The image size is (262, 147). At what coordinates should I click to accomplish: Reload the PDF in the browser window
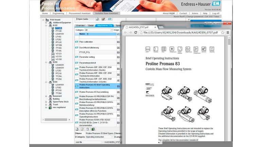coord(136,33)
